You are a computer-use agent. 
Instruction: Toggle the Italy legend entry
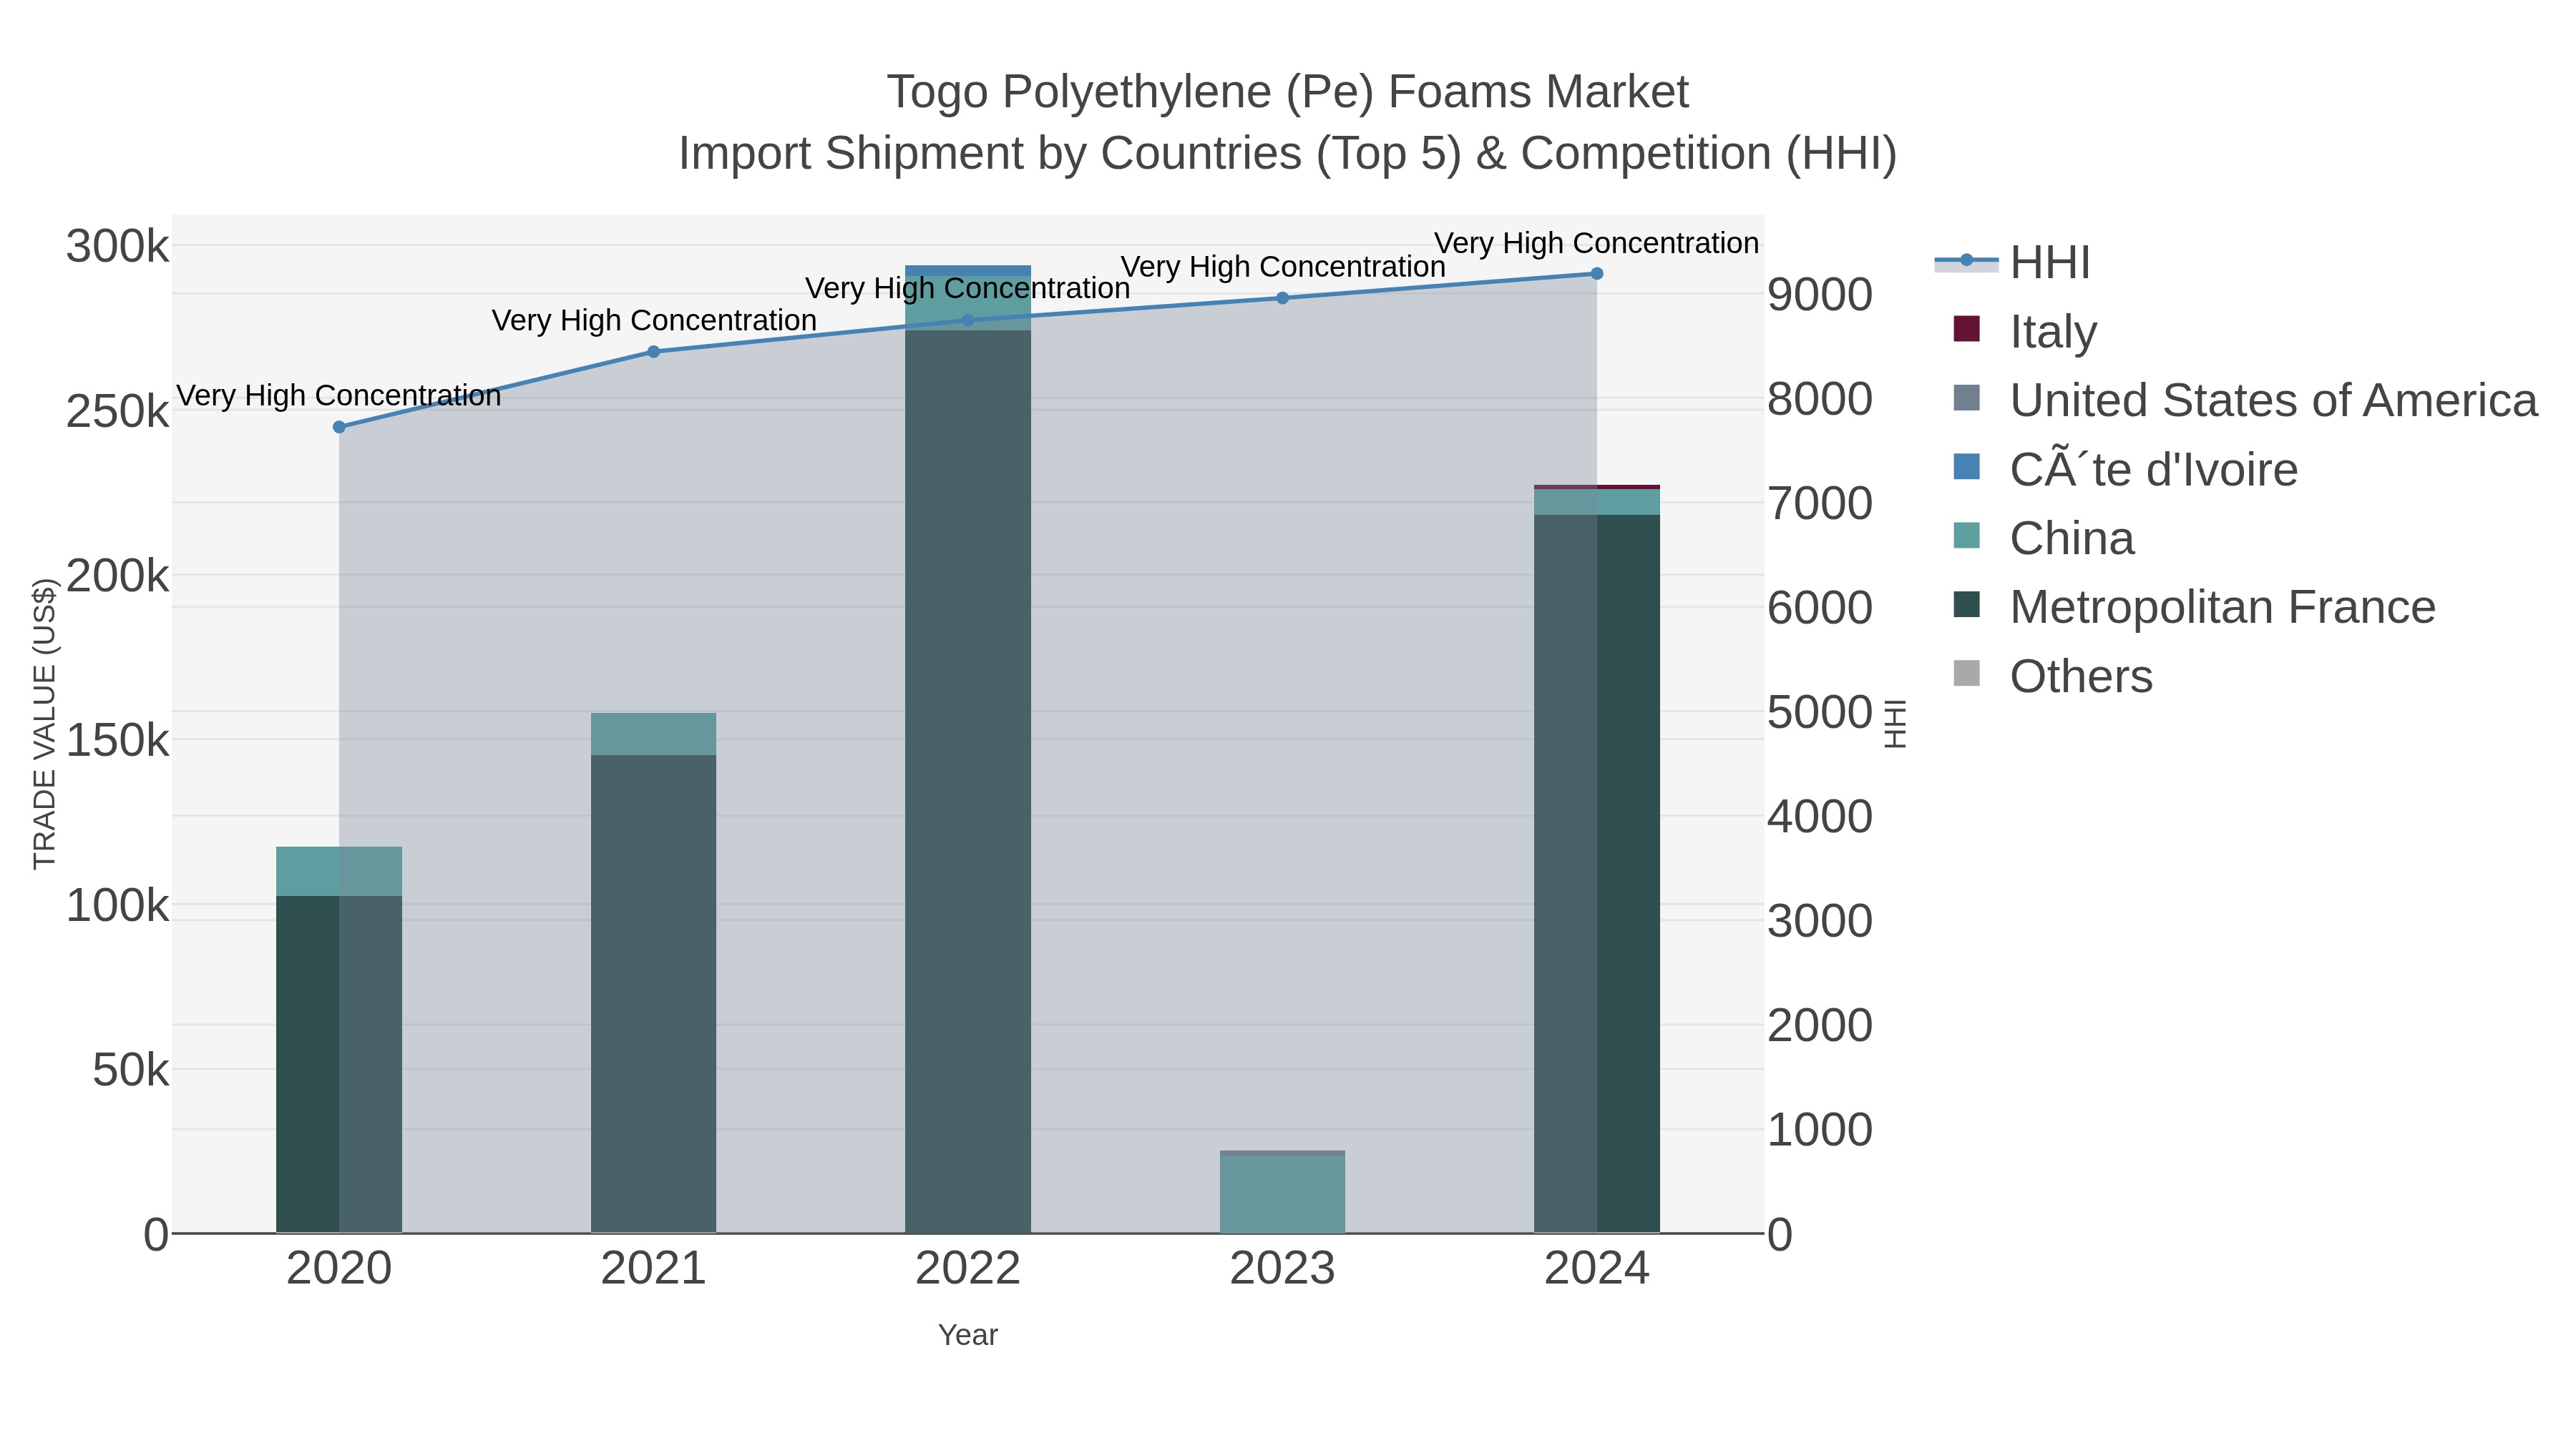click(2025, 332)
